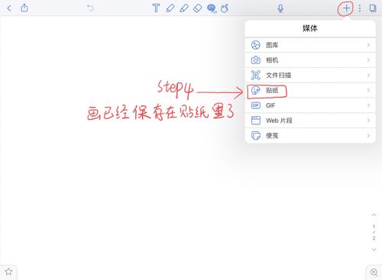382x280 pixels.
Task: Select 便笺 menu entry
Action: coord(310,136)
